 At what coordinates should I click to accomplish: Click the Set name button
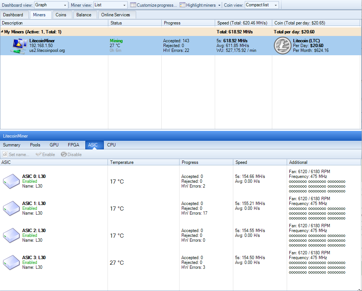tap(16, 154)
